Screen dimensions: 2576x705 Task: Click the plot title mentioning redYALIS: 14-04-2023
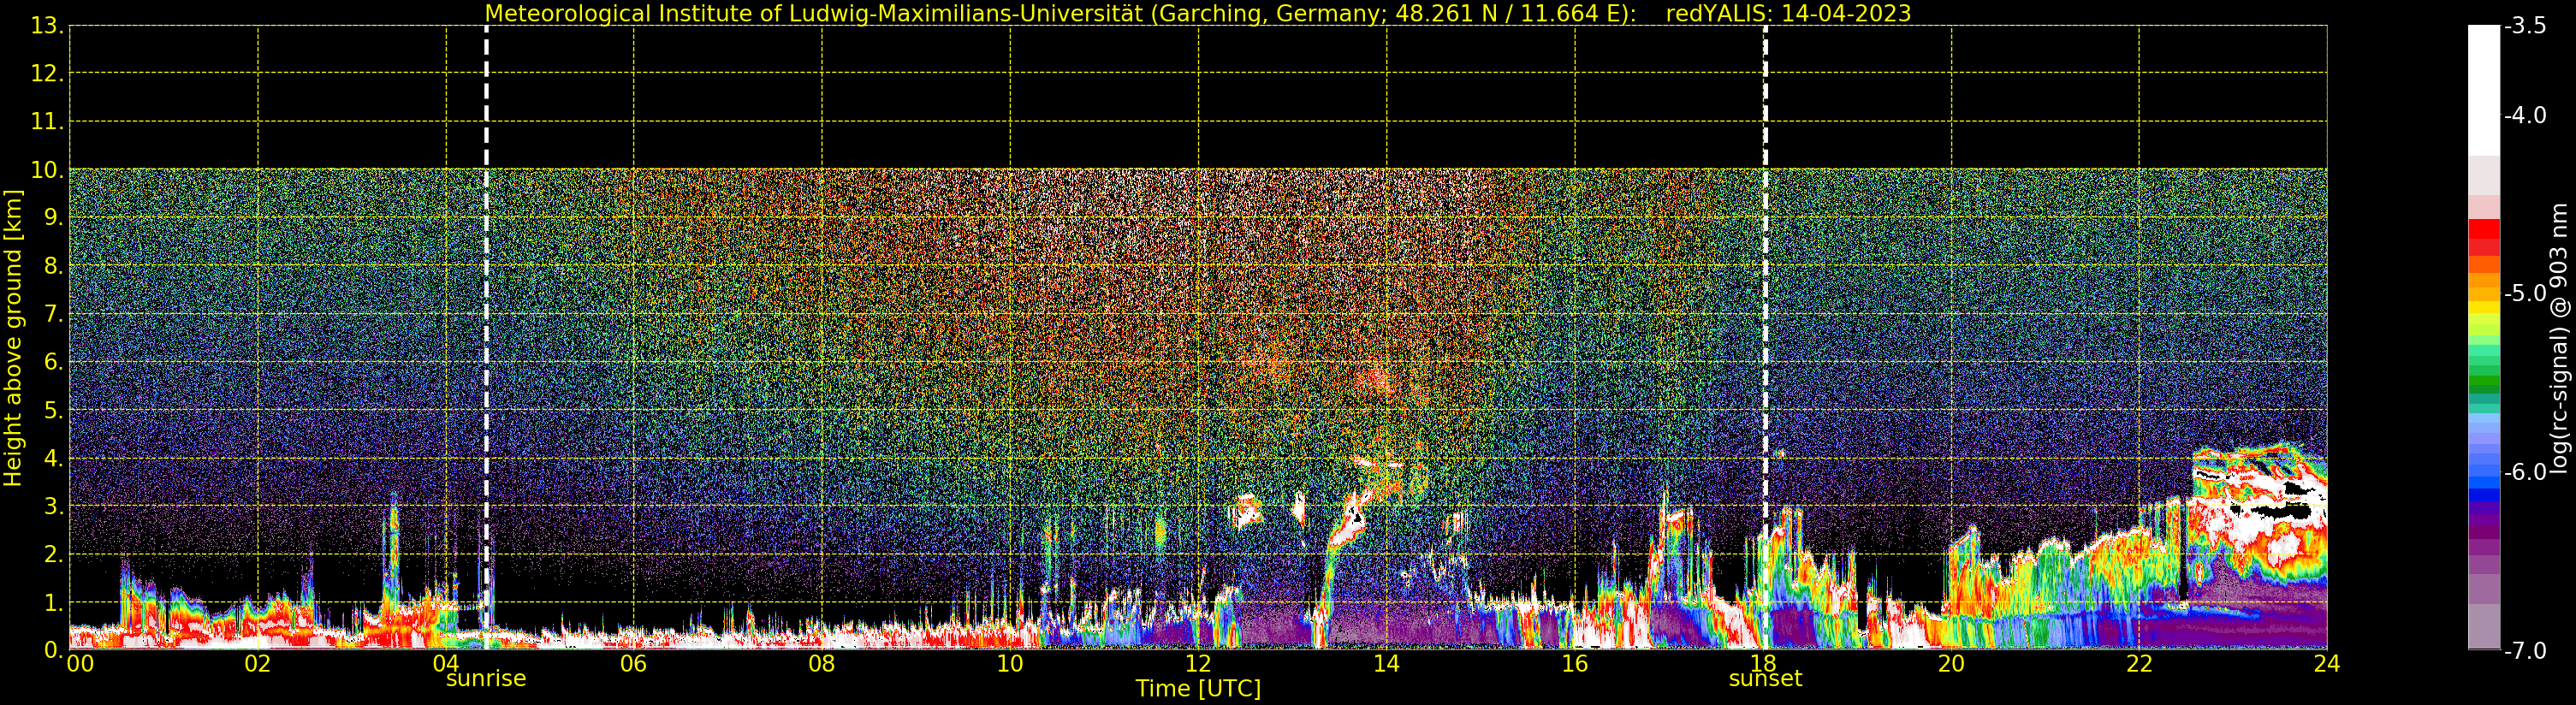[x=1197, y=13]
